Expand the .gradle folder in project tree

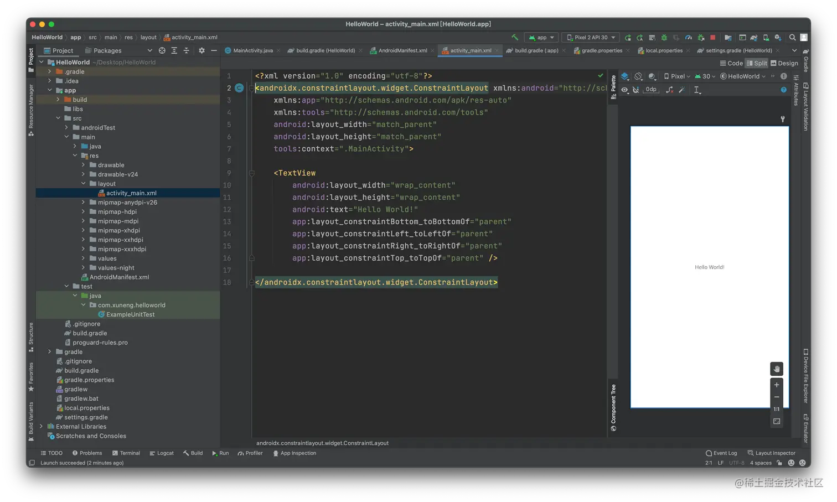[50, 72]
